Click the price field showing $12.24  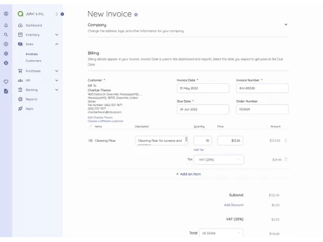[230, 141]
